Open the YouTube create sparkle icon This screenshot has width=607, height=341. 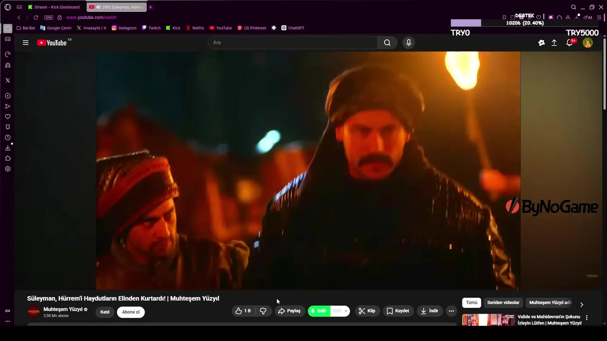point(542,43)
